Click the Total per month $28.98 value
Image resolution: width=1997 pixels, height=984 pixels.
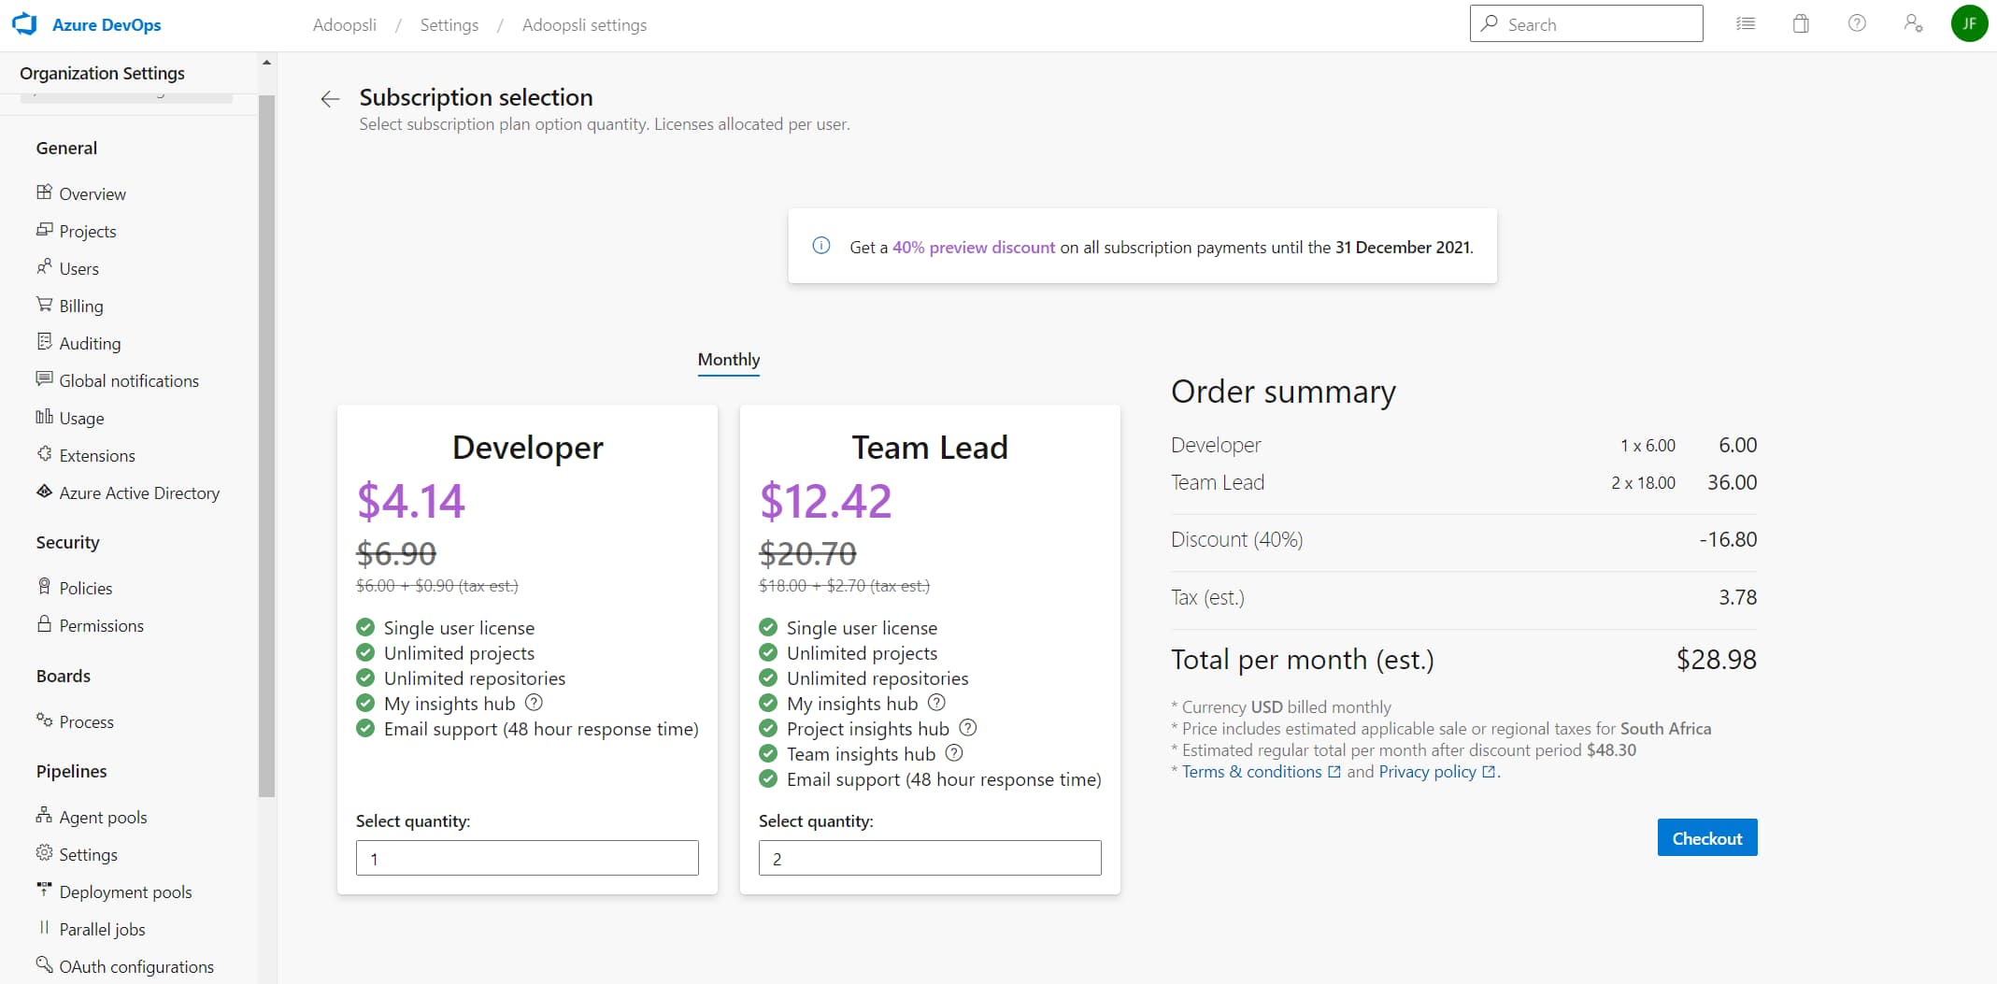click(1716, 660)
